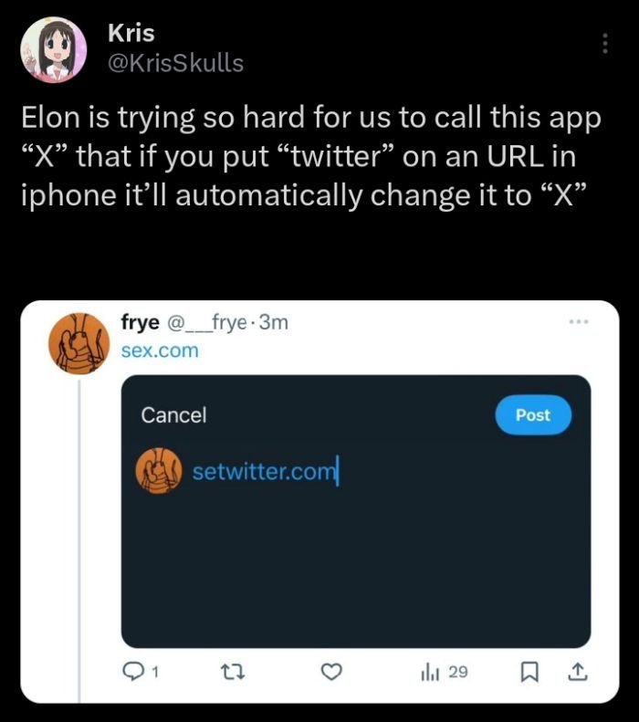Open the frye display name in the quoted post

pyautogui.click(x=140, y=322)
